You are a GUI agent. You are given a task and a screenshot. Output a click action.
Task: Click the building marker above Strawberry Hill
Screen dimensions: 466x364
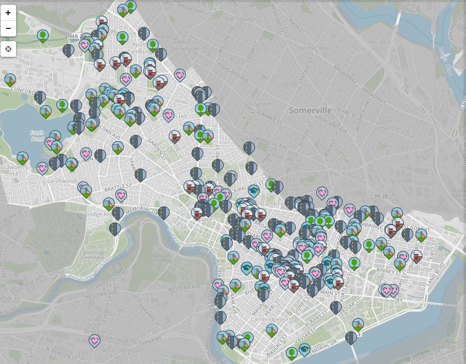[x=22, y=158]
